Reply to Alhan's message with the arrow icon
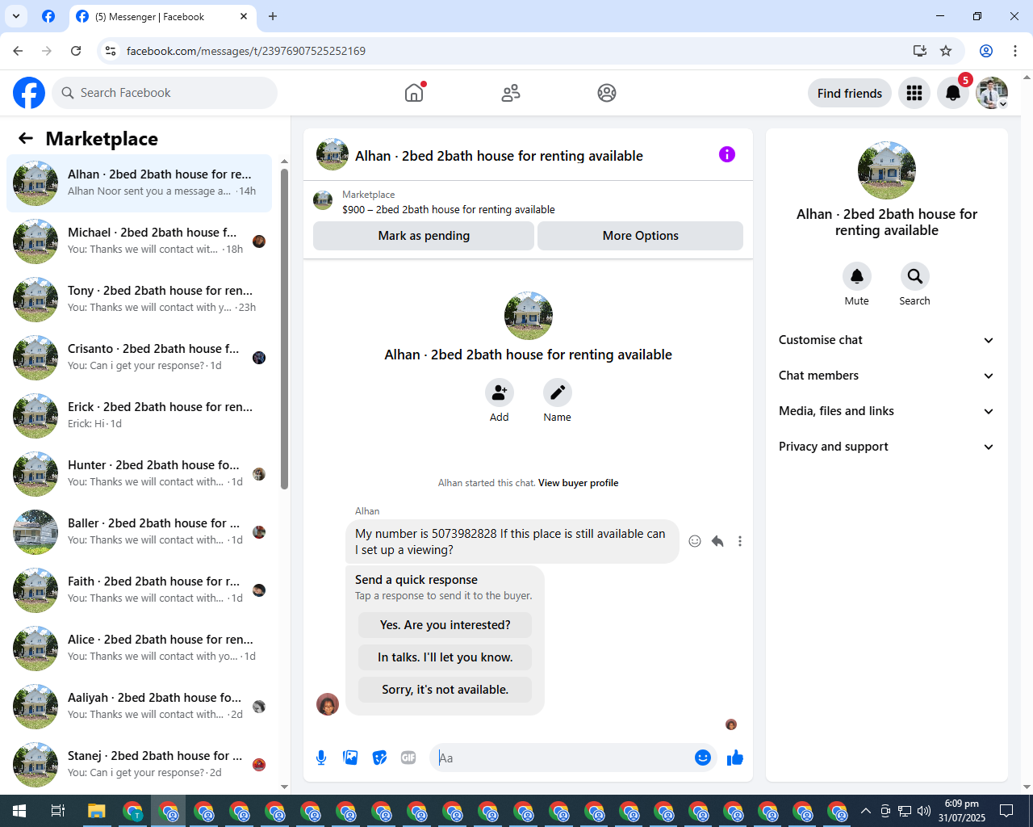 pyautogui.click(x=717, y=541)
